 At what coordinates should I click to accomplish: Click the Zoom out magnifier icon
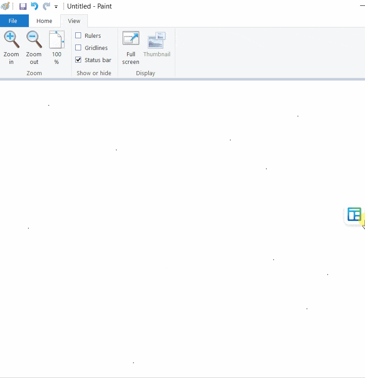click(34, 40)
